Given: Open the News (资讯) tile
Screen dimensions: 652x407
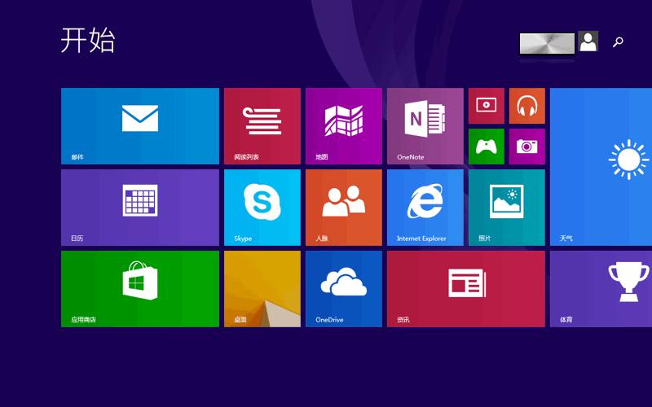Looking at the screenshot, I should [x=466, y=289].
